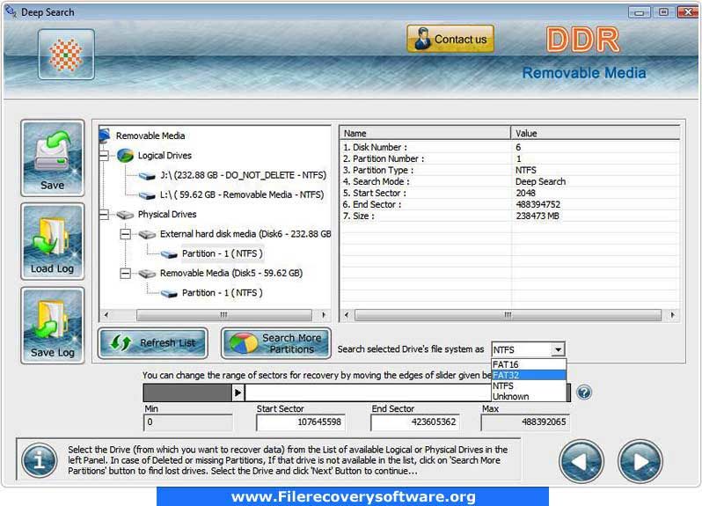The height and width of the screenshot is (506, 702).
Task: Click the Save Log button
Action: pyautogui.click(x=53, y=326)
